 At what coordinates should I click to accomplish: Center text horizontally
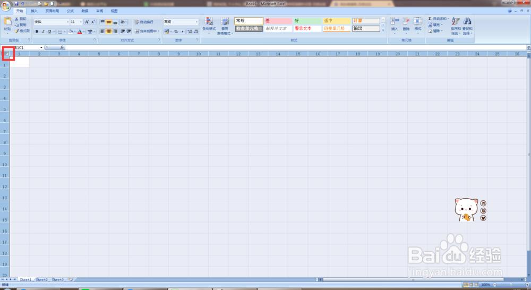(x=109, y=31)
